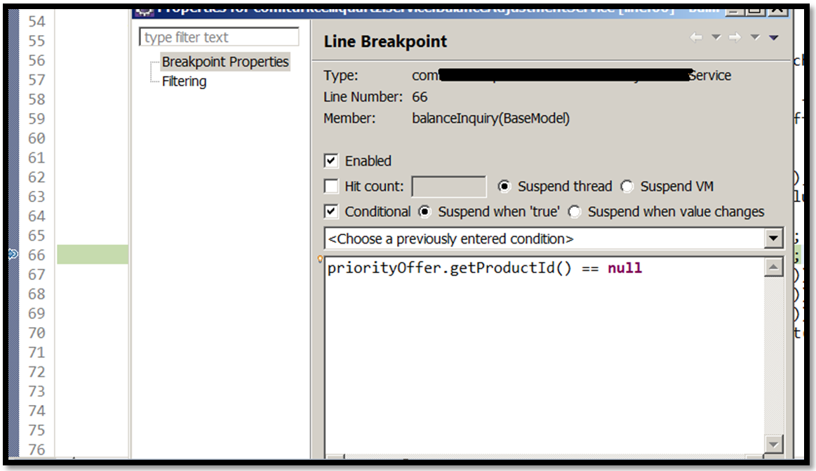The height and width of the screenshot is (471, 816).
Task: Click the back navigation arrow icon
Action: [x=696, y=37]
